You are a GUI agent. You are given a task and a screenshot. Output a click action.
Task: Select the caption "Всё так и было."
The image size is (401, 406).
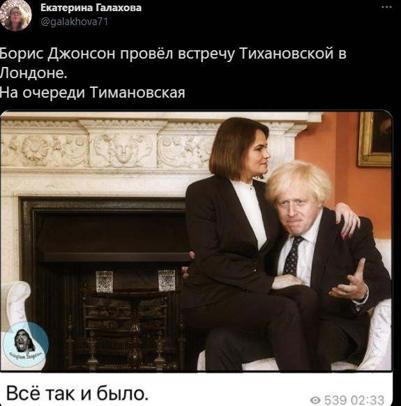pyautogui.click(x=77, y=393)
